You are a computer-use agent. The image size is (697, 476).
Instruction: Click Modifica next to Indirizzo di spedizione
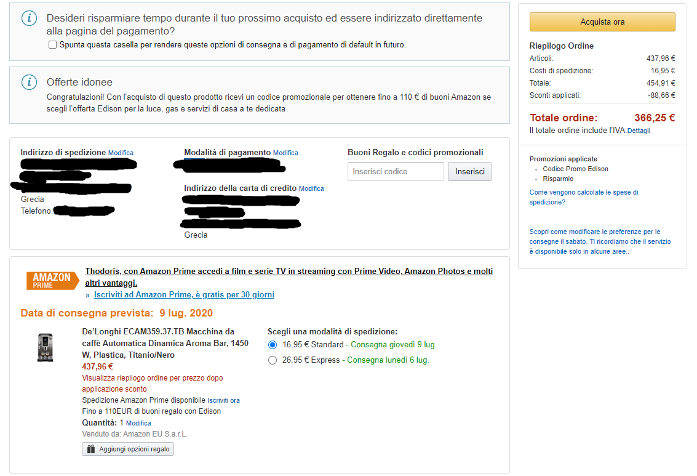(121, 153)
